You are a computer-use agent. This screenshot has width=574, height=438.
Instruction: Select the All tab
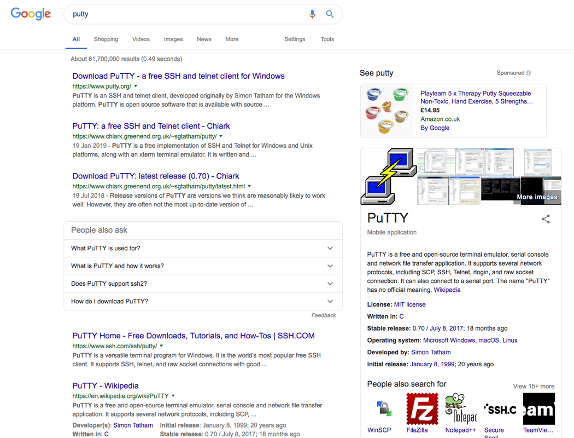click(x=76, y=39)
